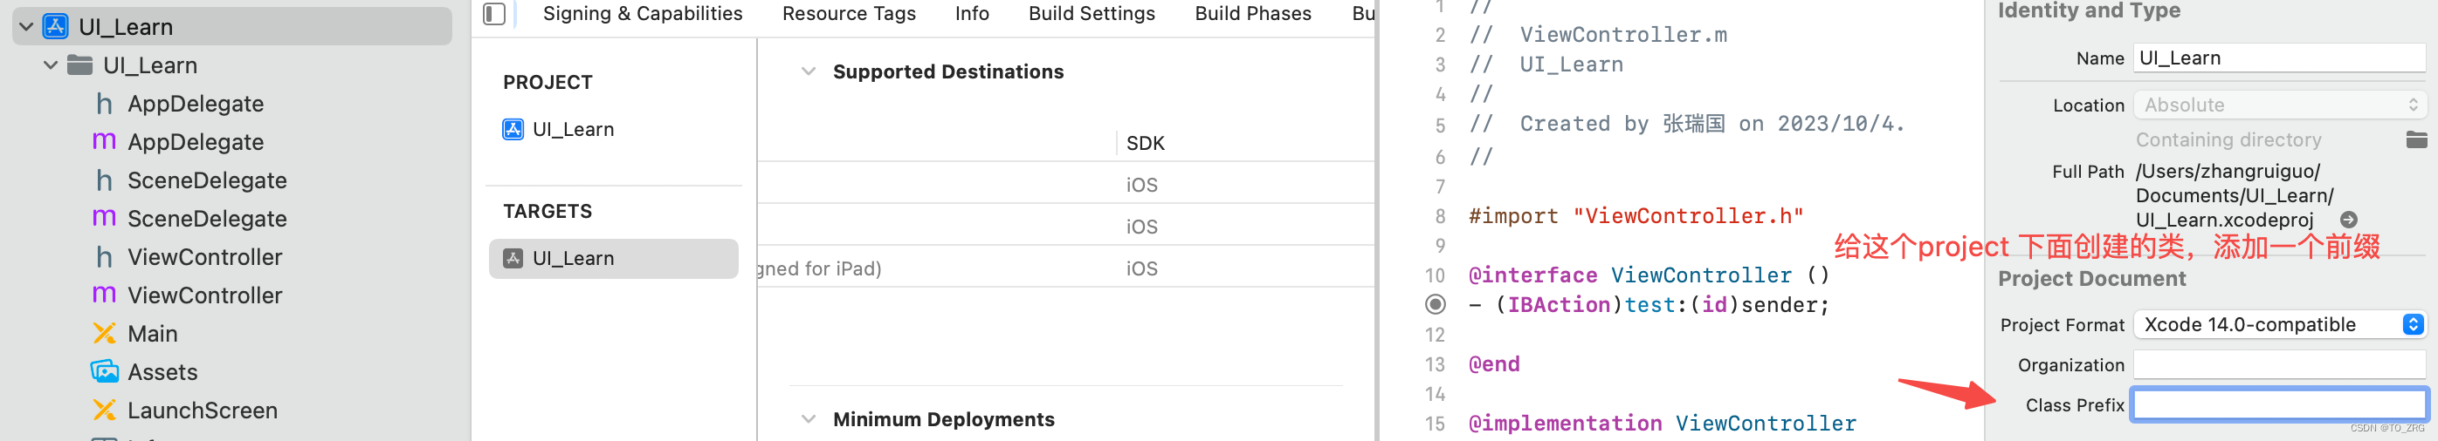
Task: Select the UI_Learn target app icon
Action: click(x=513, y=259)
